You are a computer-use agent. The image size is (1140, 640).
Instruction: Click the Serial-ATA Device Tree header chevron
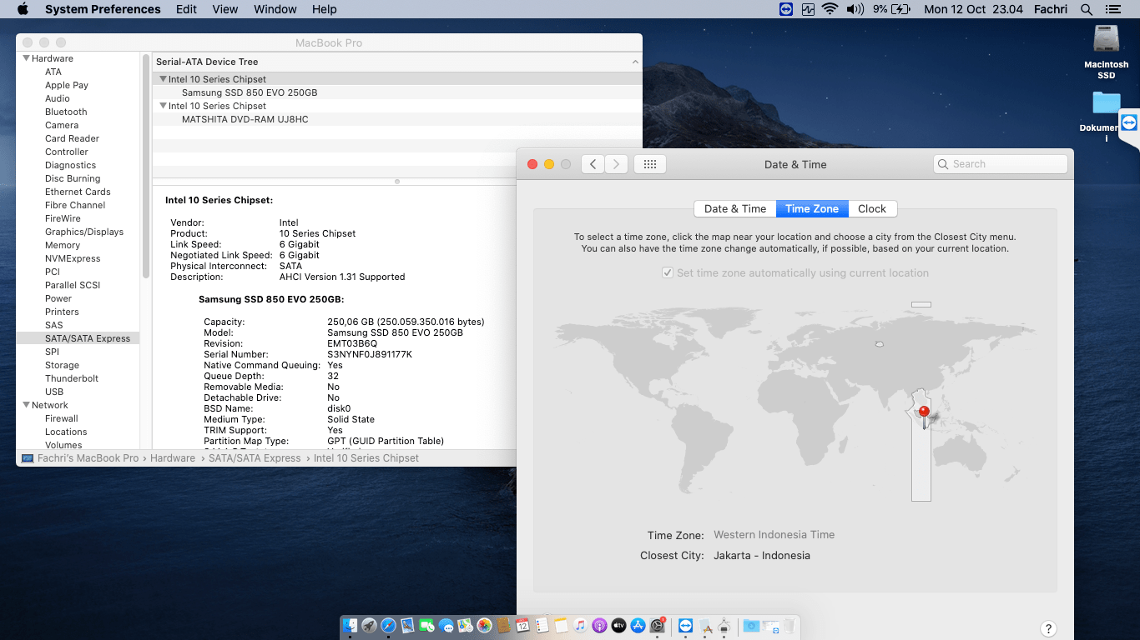click(x=635, y=62)
